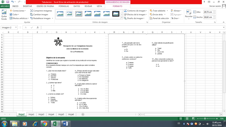
Task: Click the Alto height field
Action: point(208,12)
